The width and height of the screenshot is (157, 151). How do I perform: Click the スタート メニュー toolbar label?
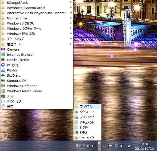pyautogui.click(x=86, y=146)
